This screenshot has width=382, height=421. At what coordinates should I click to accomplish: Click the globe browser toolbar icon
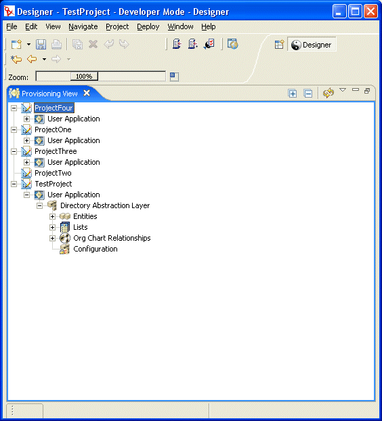[232, 44]
